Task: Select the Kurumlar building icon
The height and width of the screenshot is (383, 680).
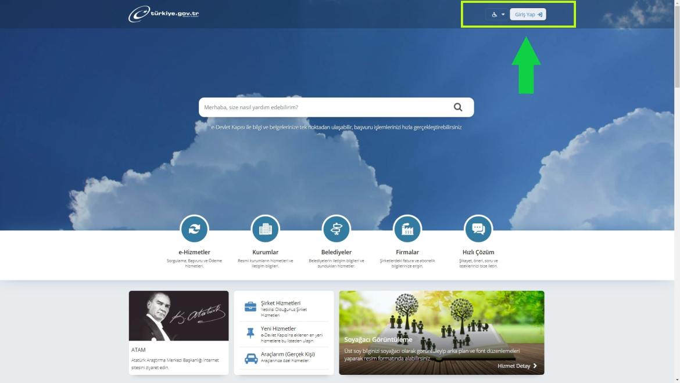Action: (x=265, y=229)
